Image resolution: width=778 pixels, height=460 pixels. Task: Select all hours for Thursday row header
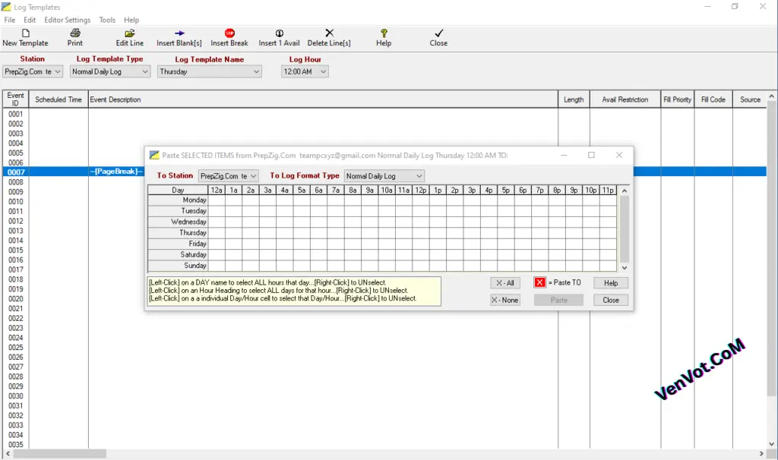[x=178, y=233]
